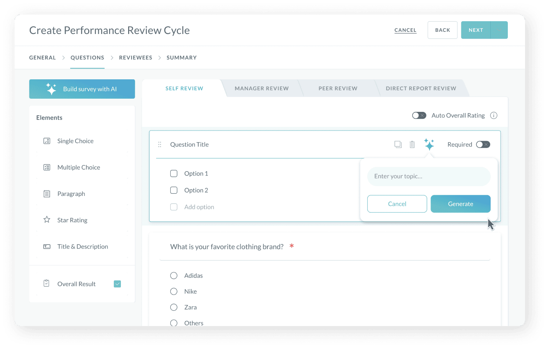Open the dropdown arrow beside NEXT

(x=499, y=30)
